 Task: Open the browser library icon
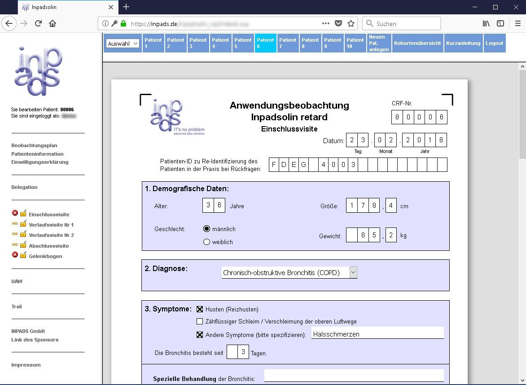coord(486,23)
